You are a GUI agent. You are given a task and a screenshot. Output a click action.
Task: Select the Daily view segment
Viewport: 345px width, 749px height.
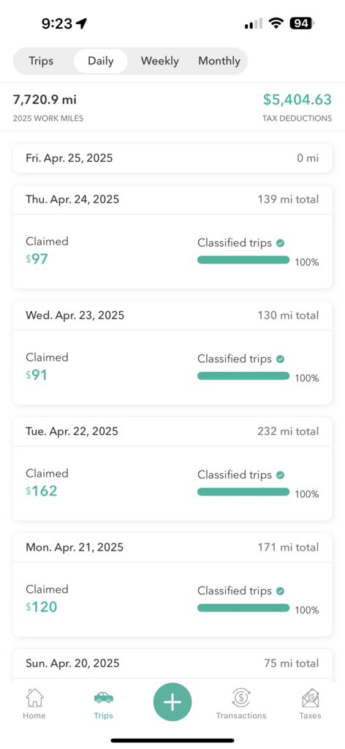pyautogui.click(x=101, y=62)
